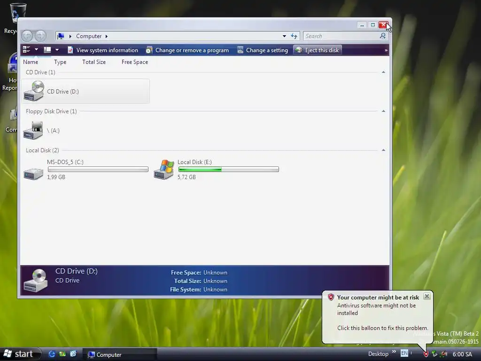This screenshot has height=361, width=481.
Task: Collapse the Local Disk group
Action: 383,150
